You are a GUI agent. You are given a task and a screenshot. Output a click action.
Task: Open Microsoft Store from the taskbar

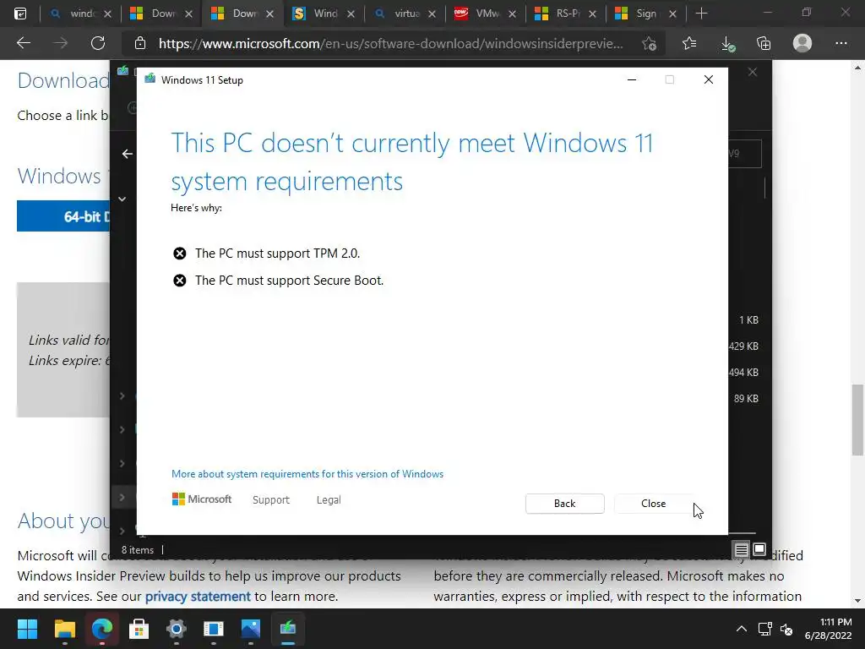point(139,629)
